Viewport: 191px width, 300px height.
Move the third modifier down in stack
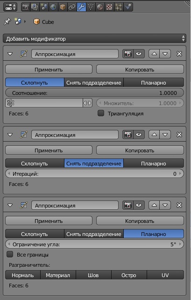[x=165, y=205]
